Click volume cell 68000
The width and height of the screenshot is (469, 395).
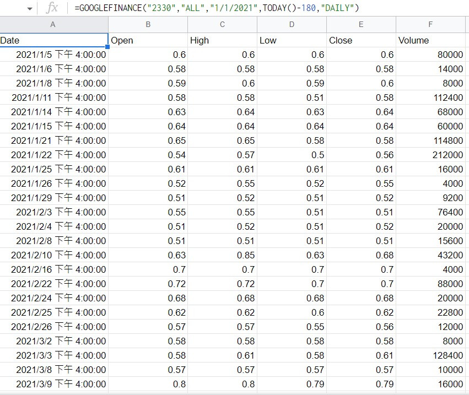430,112
